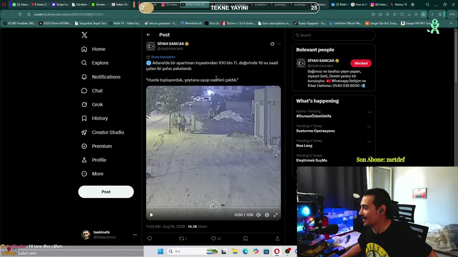
Task: Open a new browser tab
Action: coord(413,5)
